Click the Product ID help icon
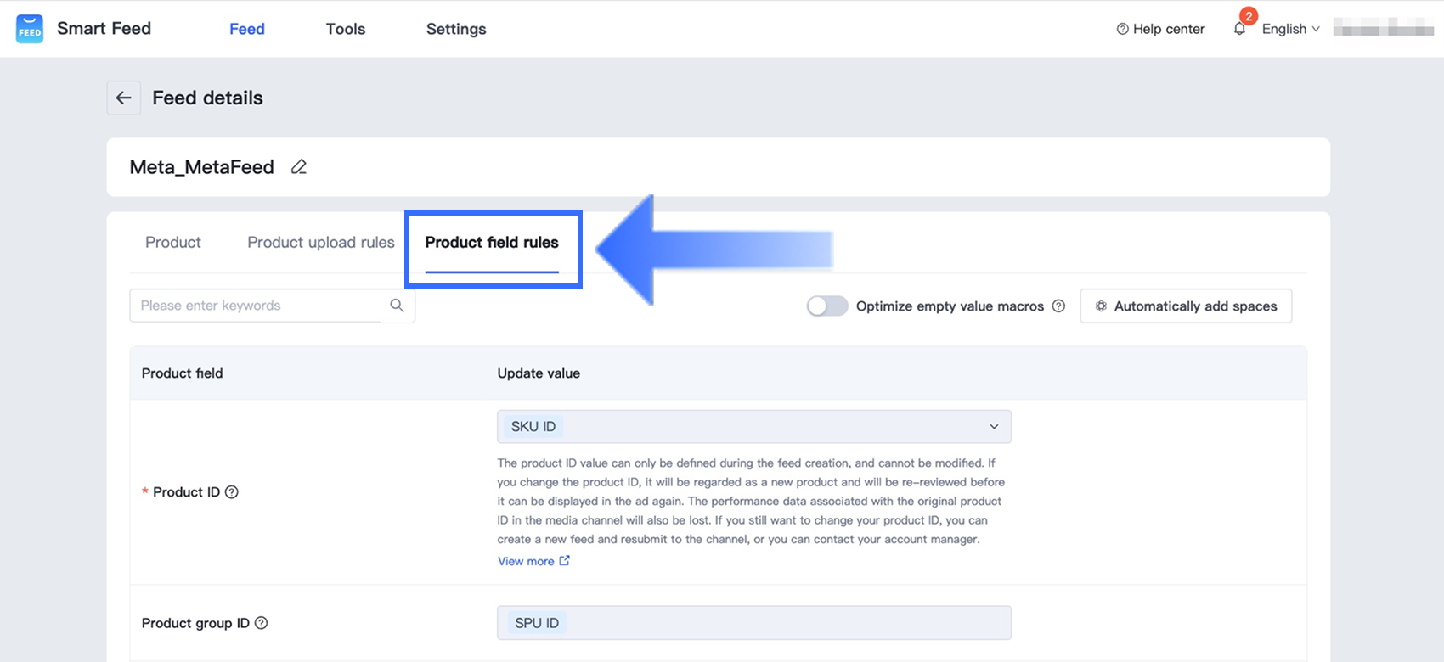 coord(232,492)
